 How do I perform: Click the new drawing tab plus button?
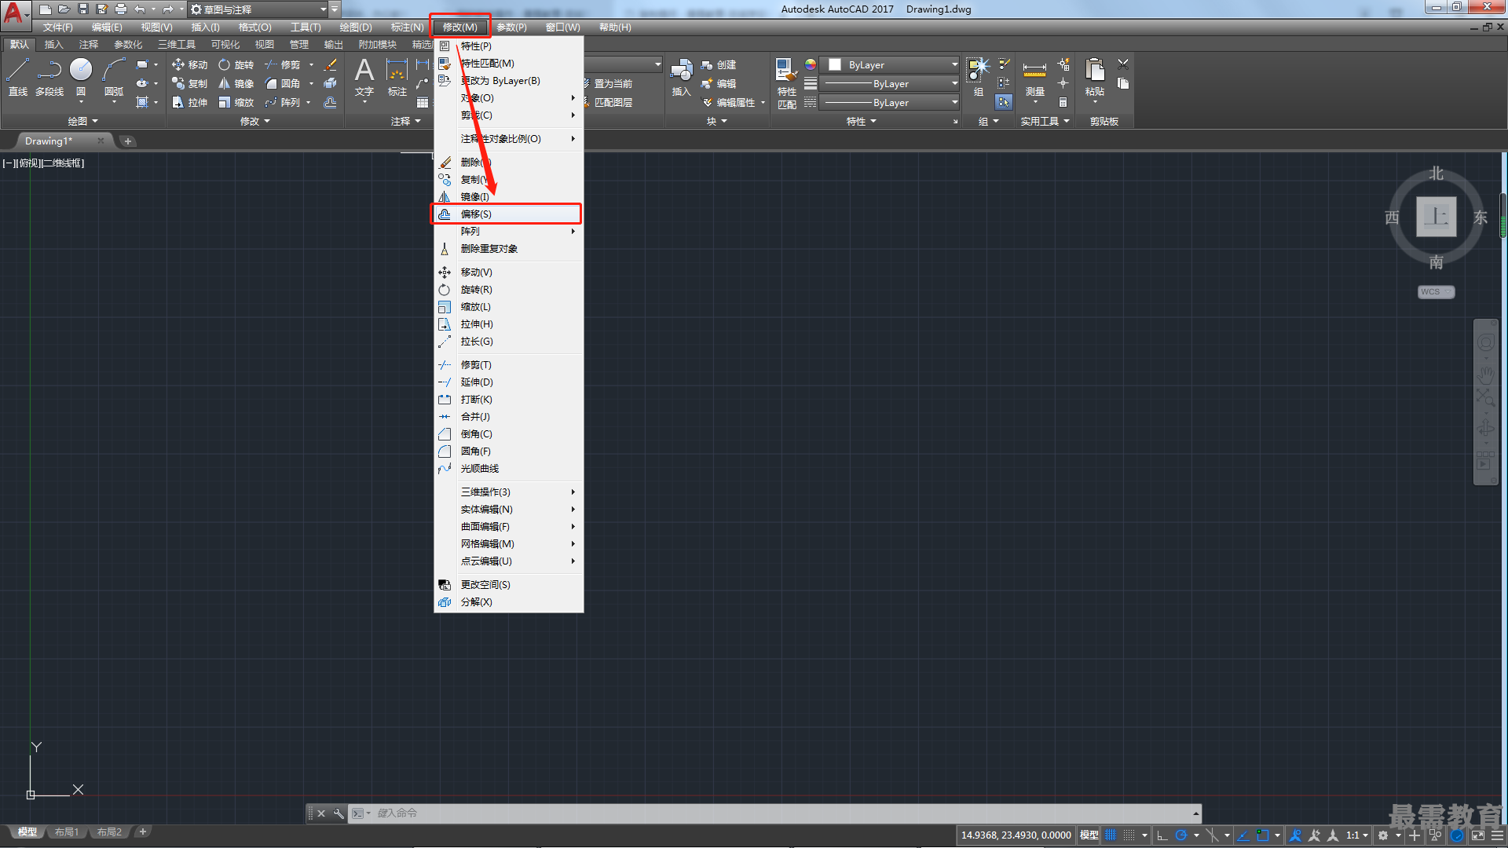[x=128, y=141]
